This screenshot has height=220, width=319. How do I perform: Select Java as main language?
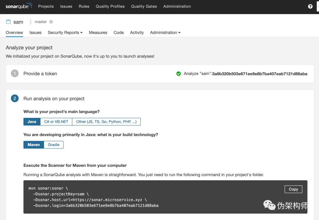coord(32,122)
